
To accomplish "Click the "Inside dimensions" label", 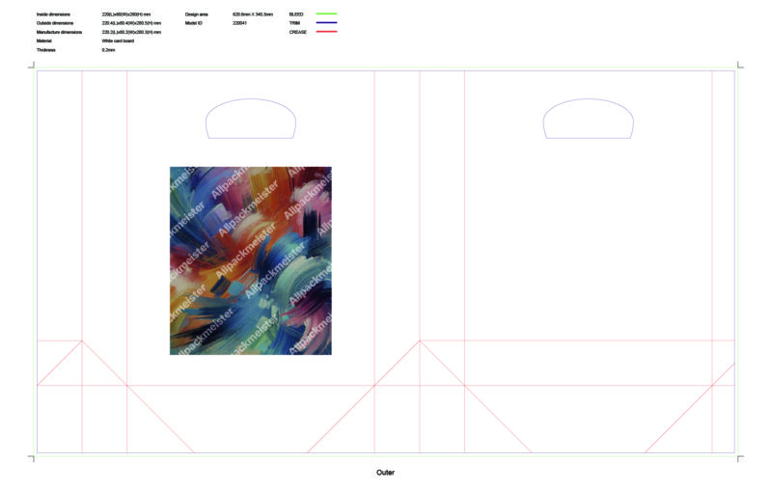I will click(x=53, y=14).
